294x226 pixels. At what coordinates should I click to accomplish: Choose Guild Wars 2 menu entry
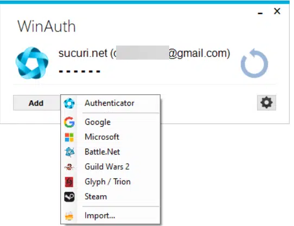tap(111, 167)
